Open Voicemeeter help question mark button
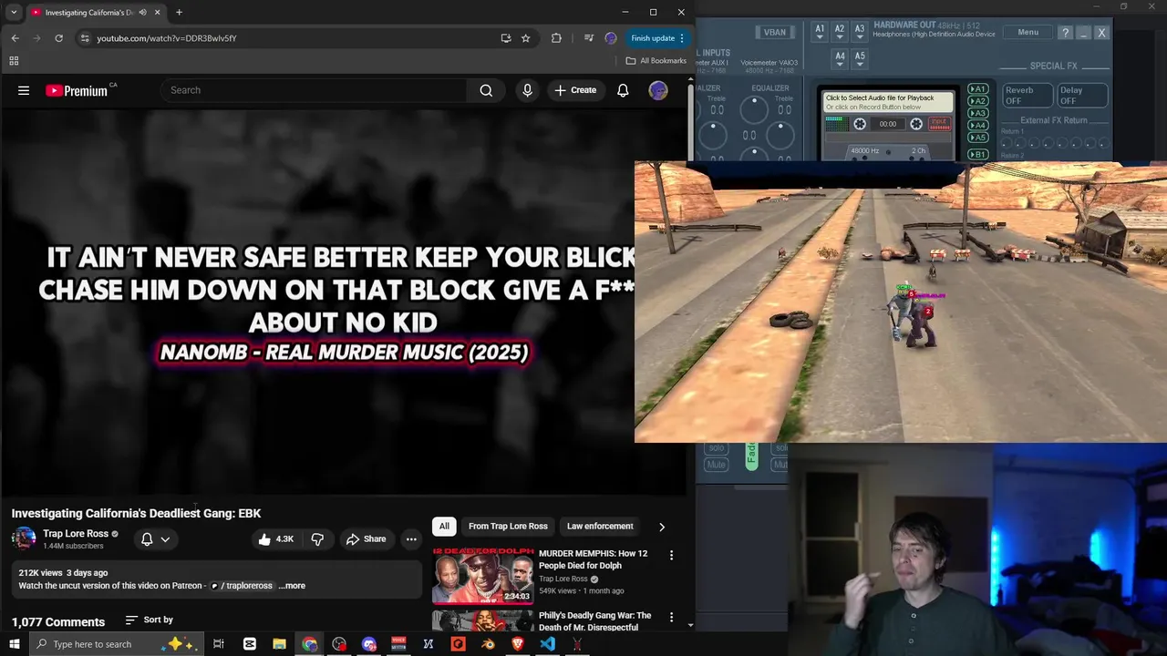The width and height of the screenshot is (1167, 656). click(1065, 33)
